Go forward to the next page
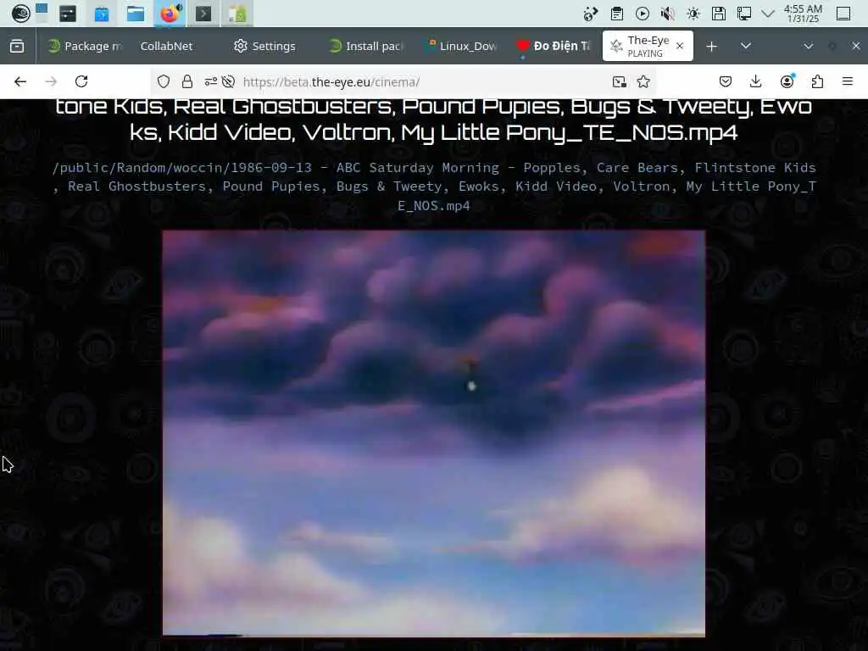Viewport: 868px width, 651px height. coord(51,81)
